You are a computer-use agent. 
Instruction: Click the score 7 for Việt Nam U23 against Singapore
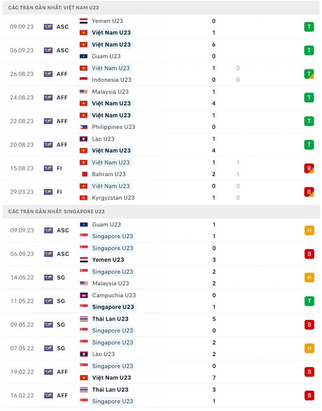point(214,378)
